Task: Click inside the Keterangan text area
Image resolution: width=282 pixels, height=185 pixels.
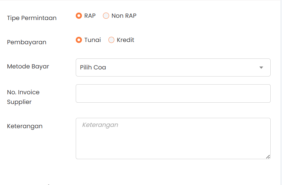Action: (x=173, y=138)
